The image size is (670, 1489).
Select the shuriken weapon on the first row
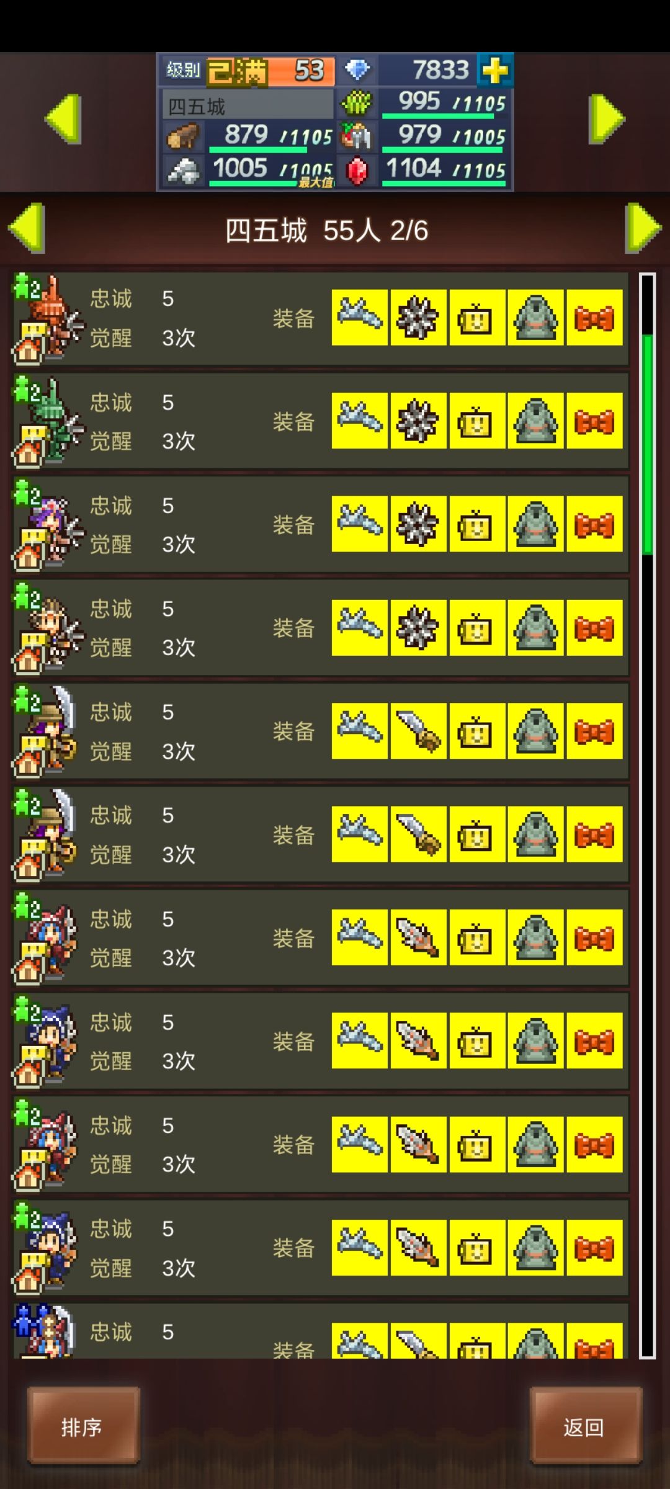[x=418, y=318]
